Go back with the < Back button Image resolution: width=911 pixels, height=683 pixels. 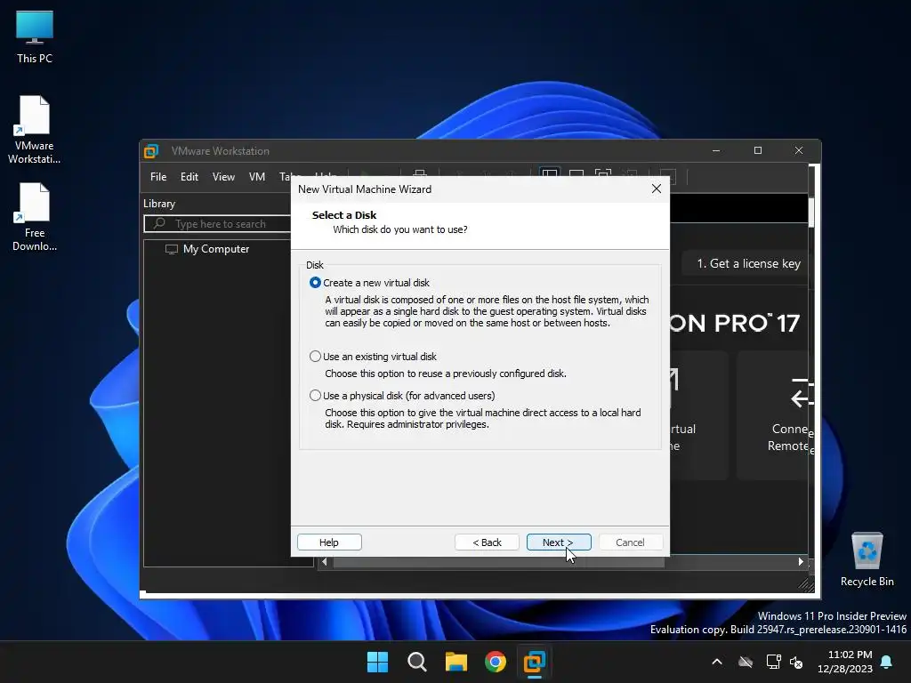(487, 542)
